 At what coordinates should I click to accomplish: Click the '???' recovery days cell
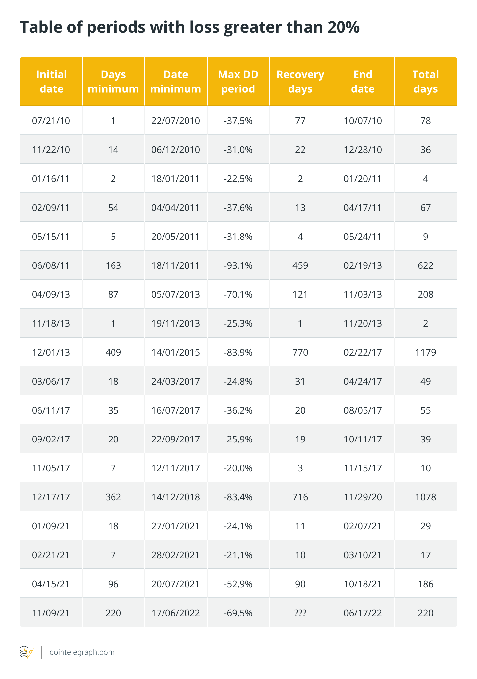coord(300,613)
